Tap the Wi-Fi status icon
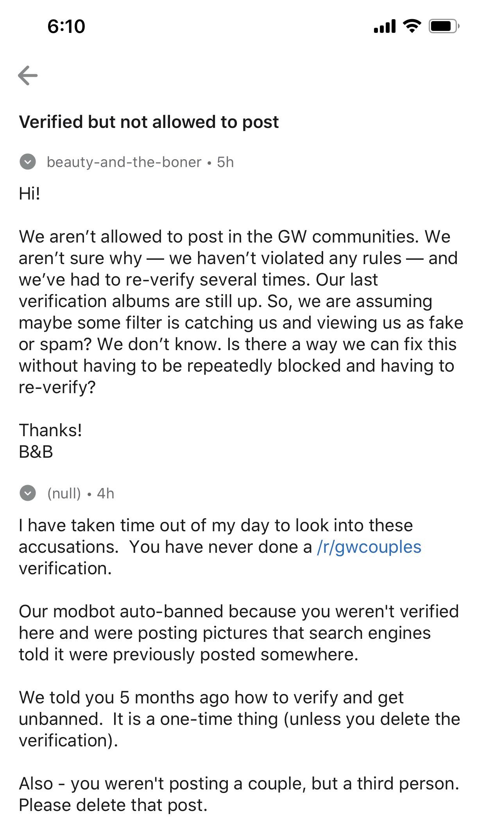The image size is (485, 827). pyautogui.click(x=412, y=26)
